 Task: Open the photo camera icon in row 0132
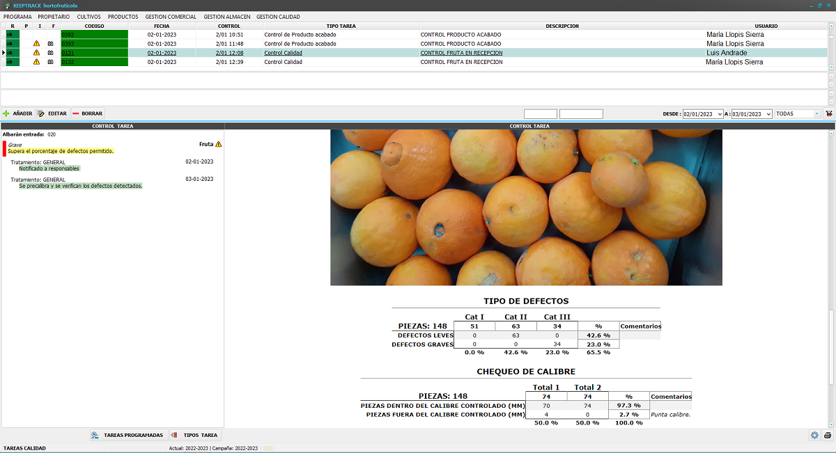point(50,61)
